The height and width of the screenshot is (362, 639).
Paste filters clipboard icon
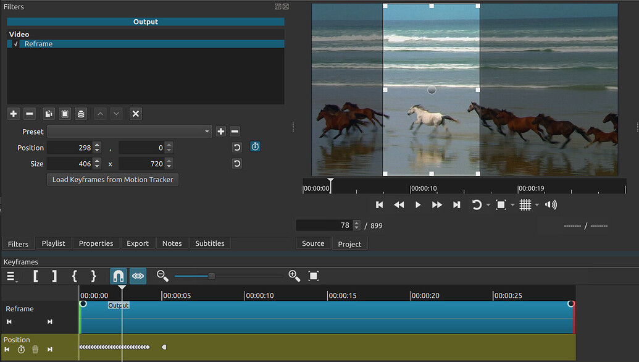coord(65,114)
